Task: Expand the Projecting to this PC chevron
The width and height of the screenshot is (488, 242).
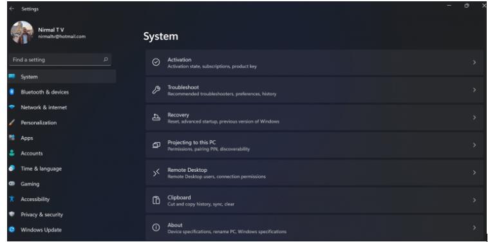Action: pyautogui.click(x=474, y=145)
